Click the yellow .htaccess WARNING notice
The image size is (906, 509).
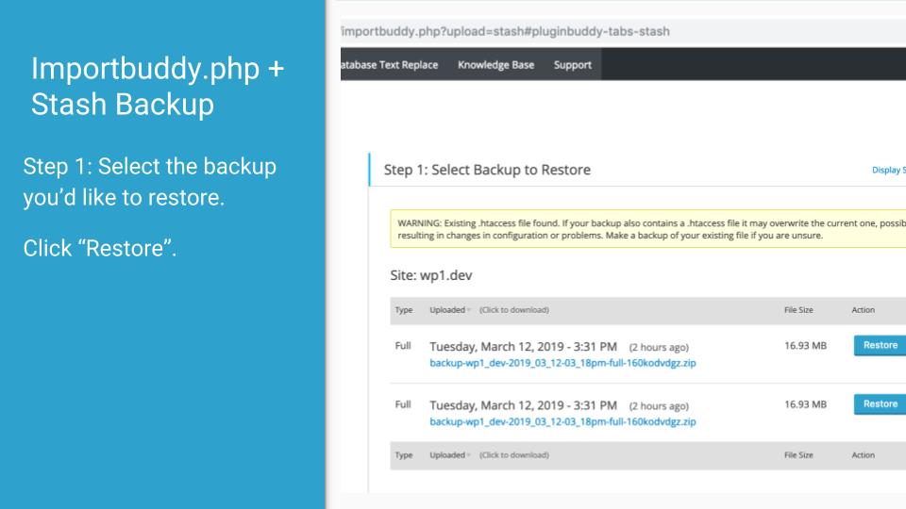pos(647,229)
